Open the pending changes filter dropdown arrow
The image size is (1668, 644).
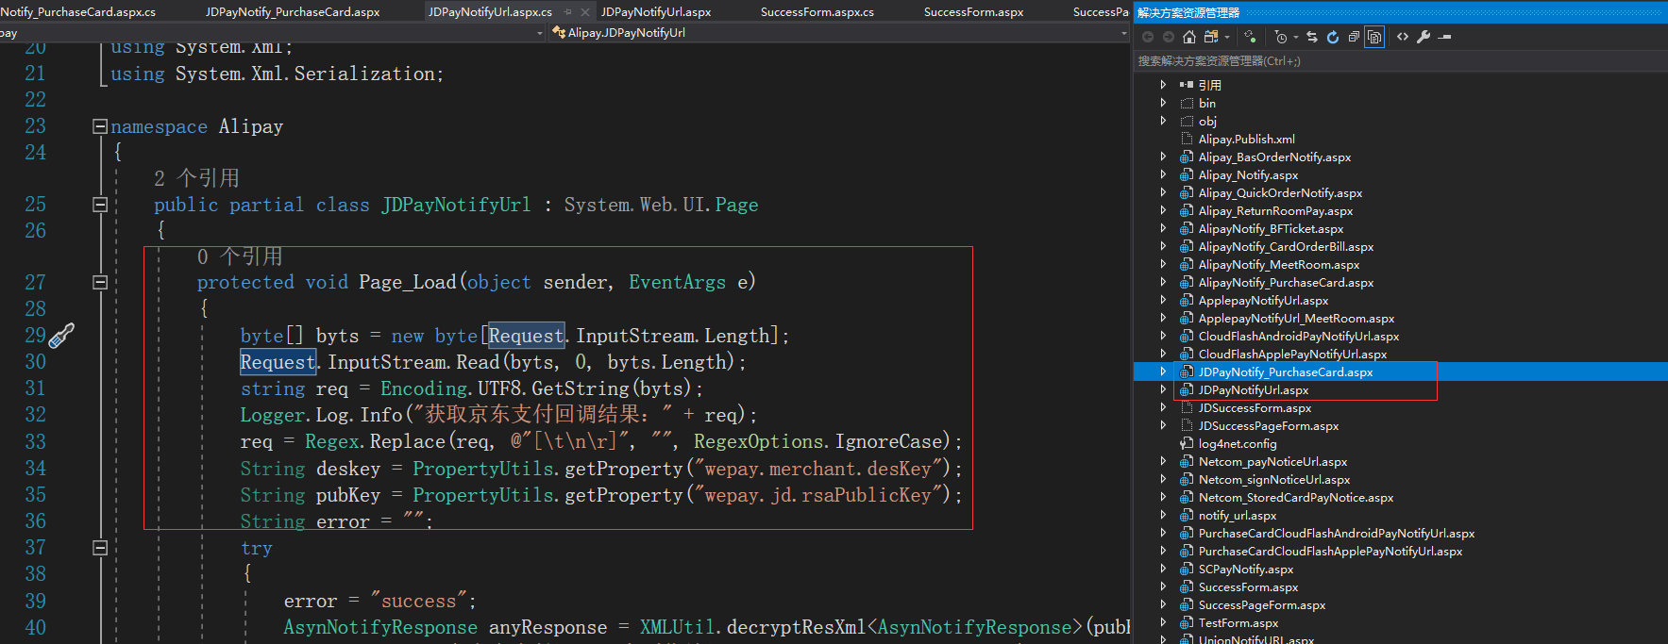pos(1296,37)
